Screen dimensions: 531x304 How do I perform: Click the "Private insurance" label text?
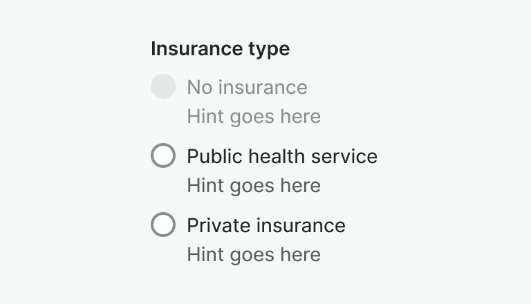coord(266,225)
